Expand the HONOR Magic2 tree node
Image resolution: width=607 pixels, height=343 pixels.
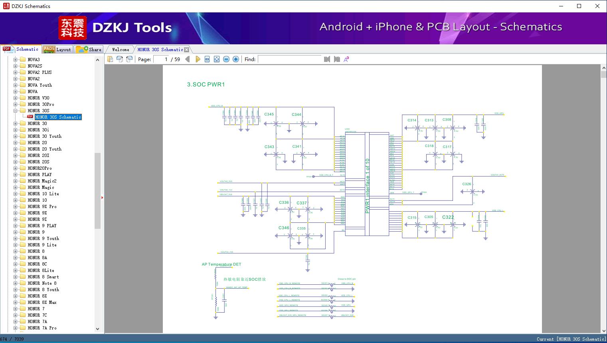pos(16,181)
